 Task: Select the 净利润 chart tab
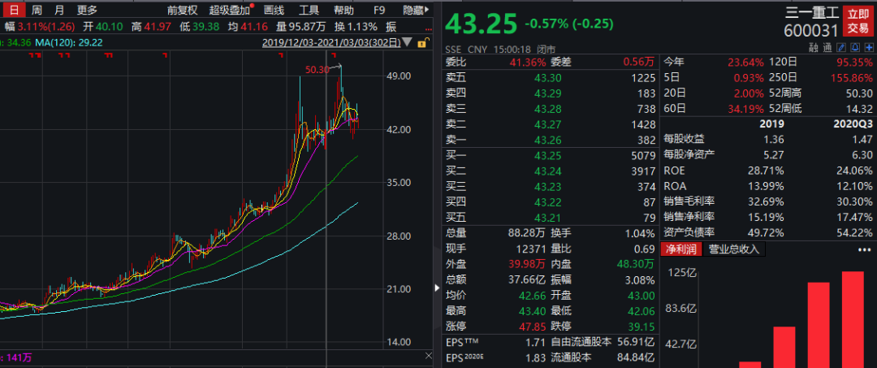[680, 249]
